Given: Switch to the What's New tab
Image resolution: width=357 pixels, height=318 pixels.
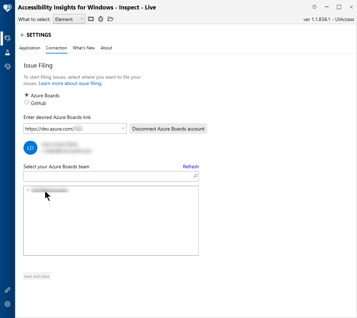Looking at the screenshot, I should [x=84, y=48].
